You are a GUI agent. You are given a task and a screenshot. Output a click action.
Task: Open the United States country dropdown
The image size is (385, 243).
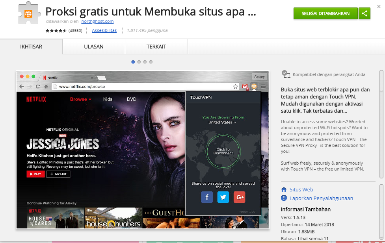click(222, 122)
